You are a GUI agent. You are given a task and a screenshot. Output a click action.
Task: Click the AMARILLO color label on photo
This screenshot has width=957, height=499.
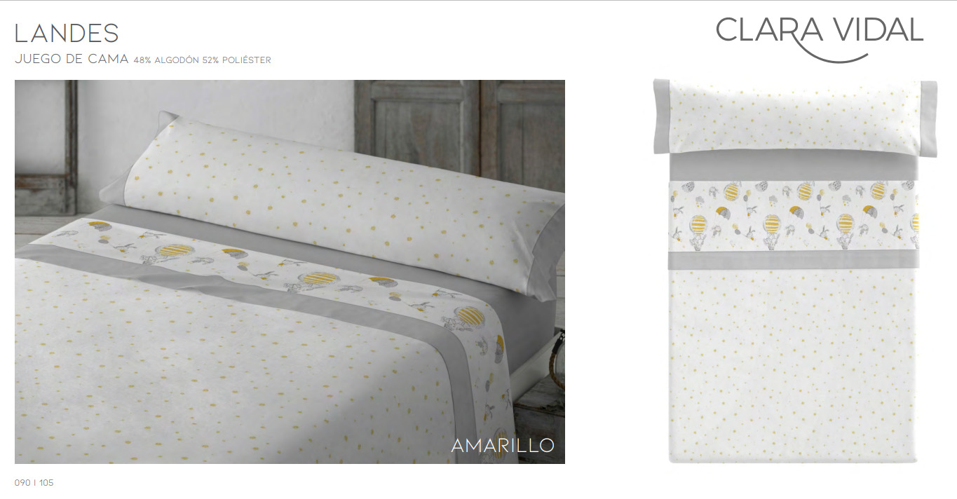click(x=503, y=445)
